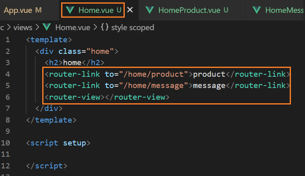The width and height of the screenshot is (305, 176).
Task: Click the 'script setup' tag line
Action: click(58, 143)
